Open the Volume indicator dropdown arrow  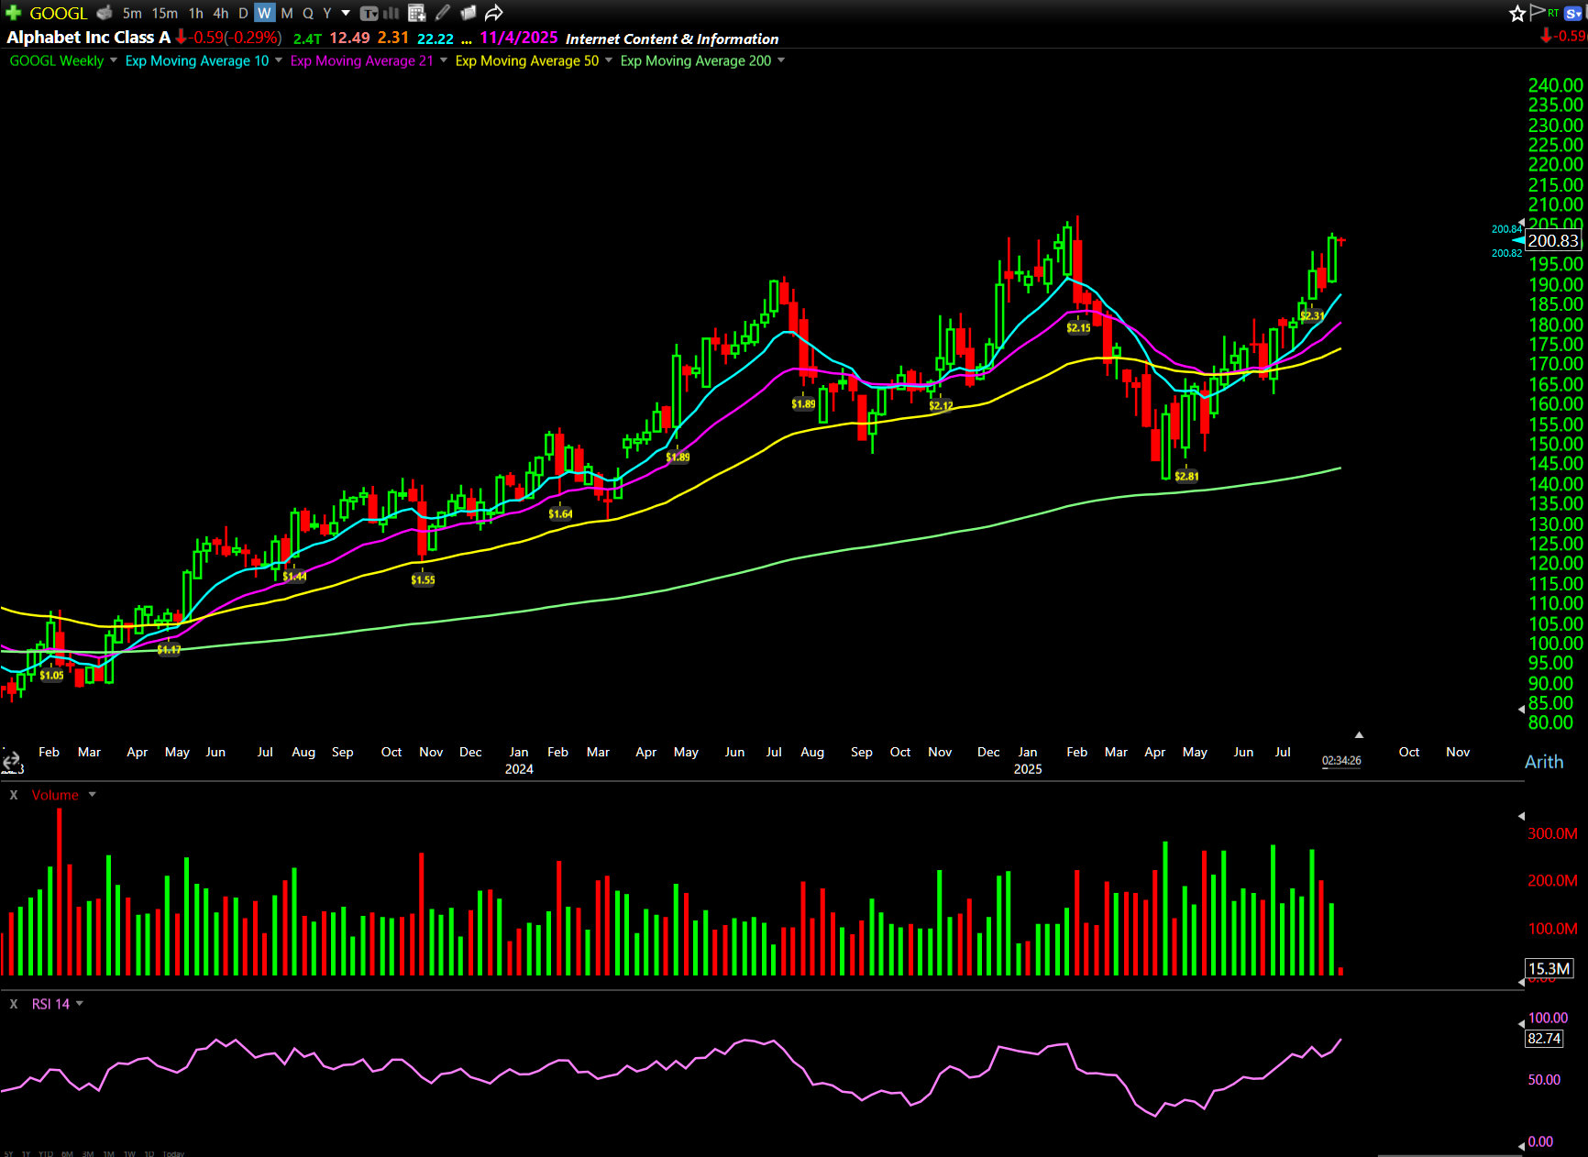92,795
